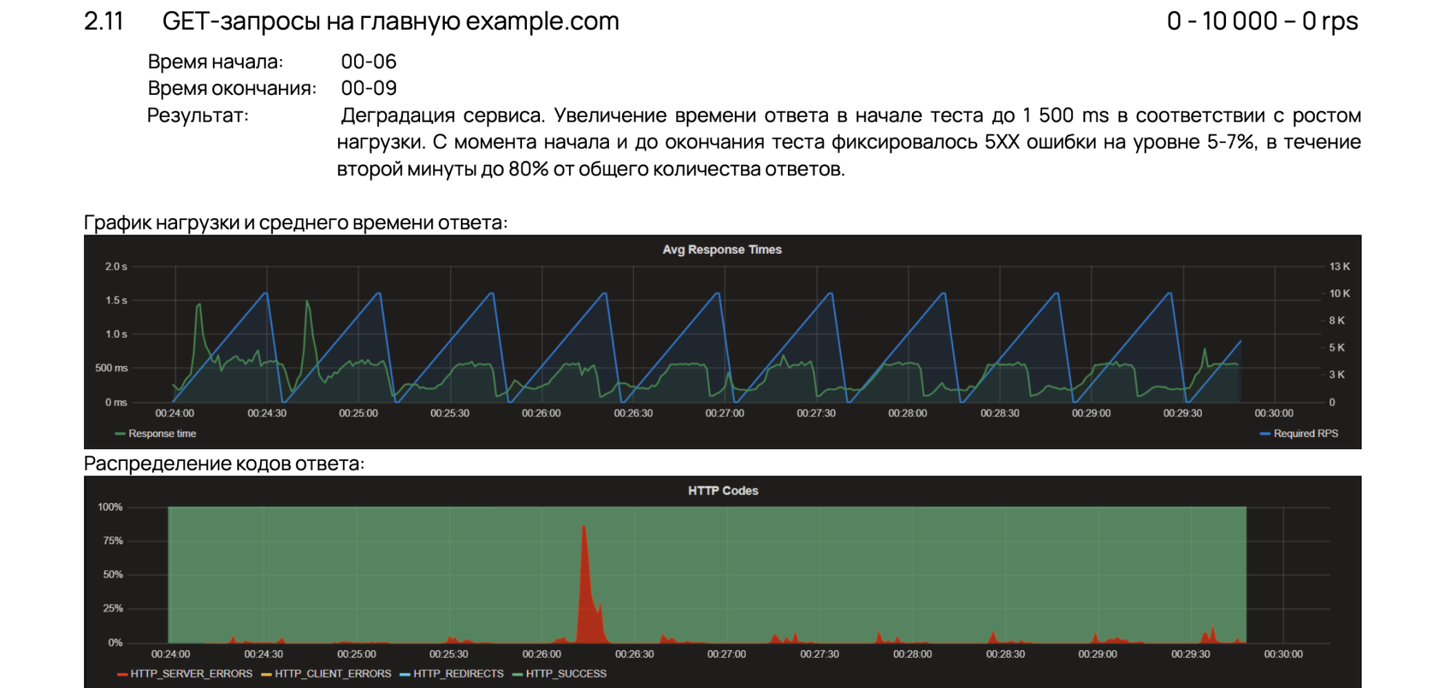Select the '0 - 10 000 – 0 rps' heading text
The width and height of the screenshot is (1445, 688).
tap(1262, 21)
